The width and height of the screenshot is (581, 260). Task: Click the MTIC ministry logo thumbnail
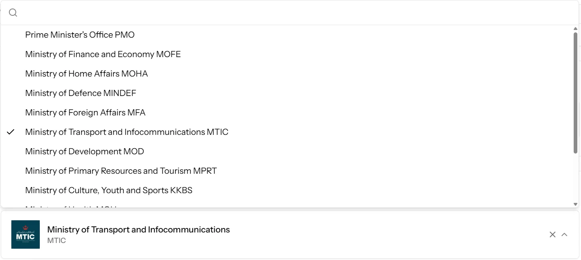click(26, 234)
